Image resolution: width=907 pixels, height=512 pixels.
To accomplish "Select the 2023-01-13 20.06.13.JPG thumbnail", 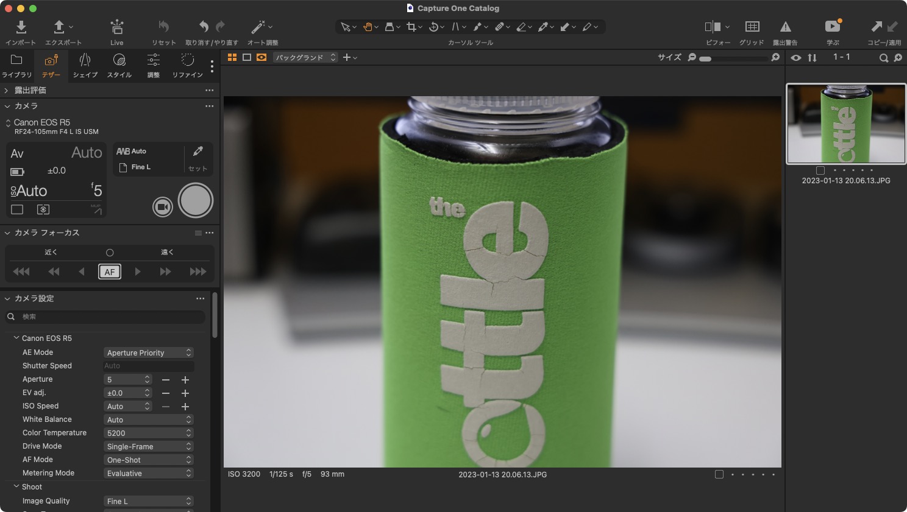I will point(846,124).
